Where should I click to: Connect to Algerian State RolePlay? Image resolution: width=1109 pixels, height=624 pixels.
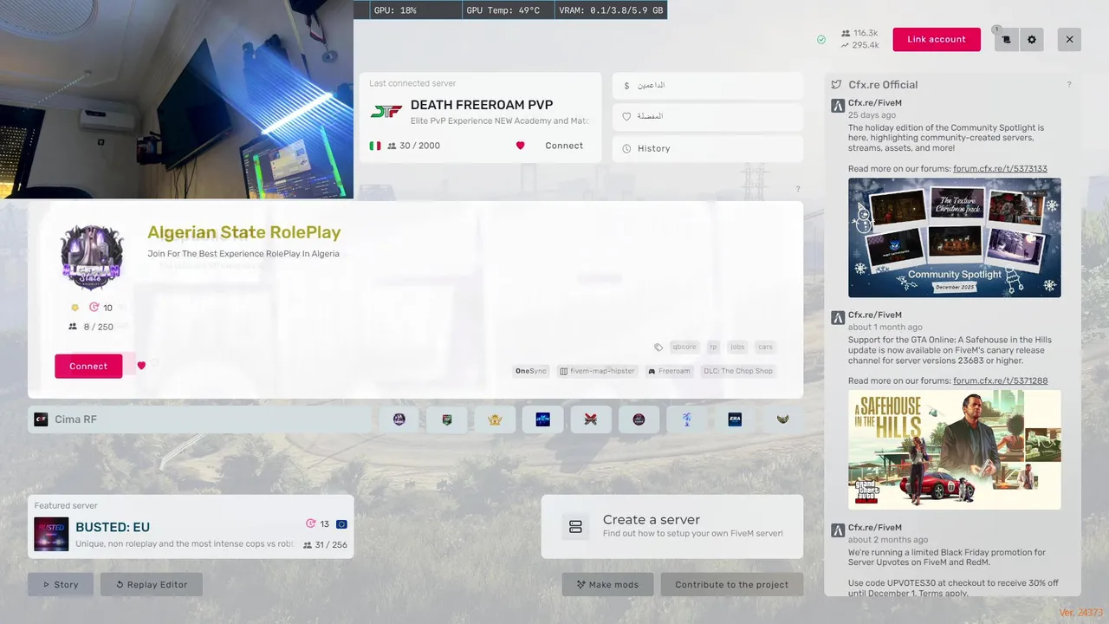pyautogui.click(x=88, y=366)
